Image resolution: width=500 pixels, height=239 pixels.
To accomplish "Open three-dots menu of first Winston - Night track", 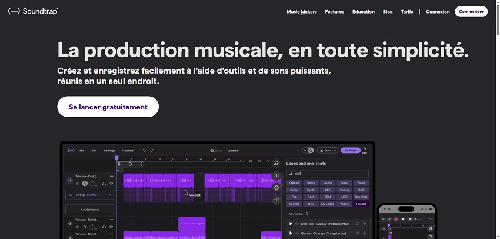I will tap(111, 220).
